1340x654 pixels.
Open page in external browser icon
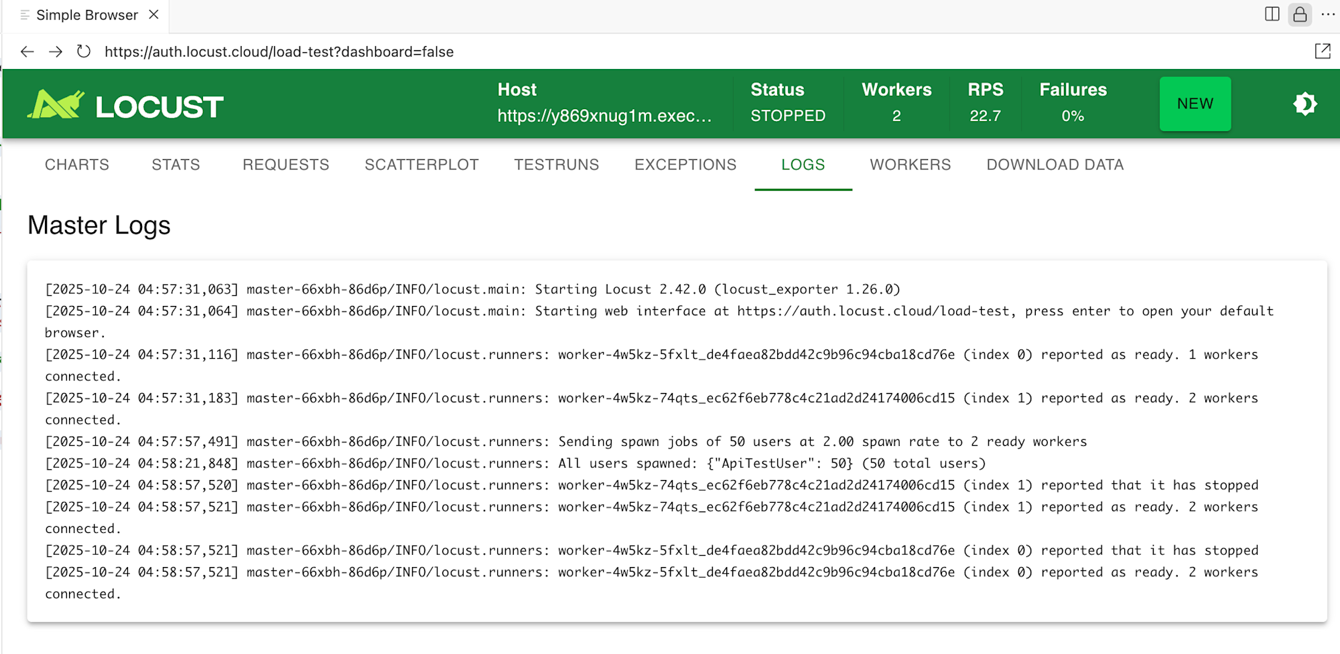1323,52
